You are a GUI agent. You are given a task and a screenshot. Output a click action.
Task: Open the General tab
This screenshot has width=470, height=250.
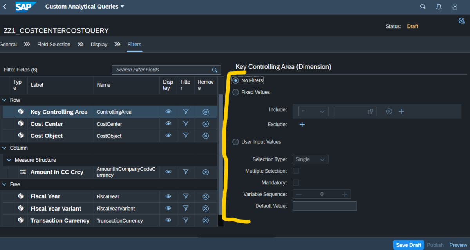(x=9, y=44)
